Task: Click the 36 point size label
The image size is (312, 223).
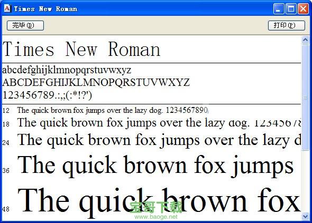Action: [x=6, y=170]
